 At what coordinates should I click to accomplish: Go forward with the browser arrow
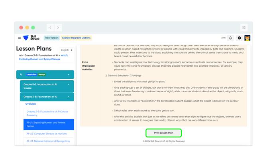tap(58, 28)
